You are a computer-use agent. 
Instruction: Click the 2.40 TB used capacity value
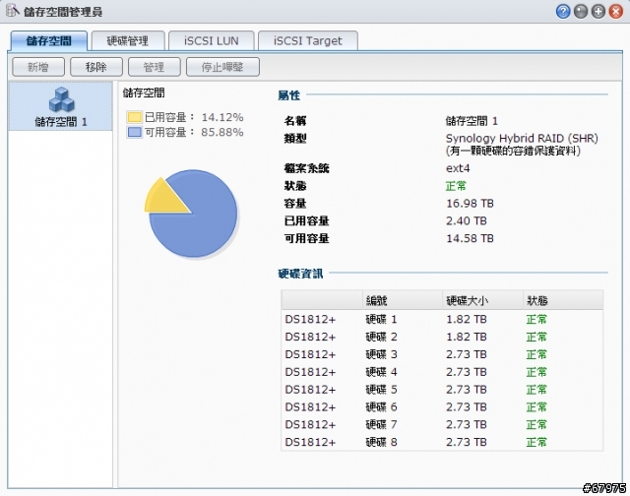tap(467, 220)
